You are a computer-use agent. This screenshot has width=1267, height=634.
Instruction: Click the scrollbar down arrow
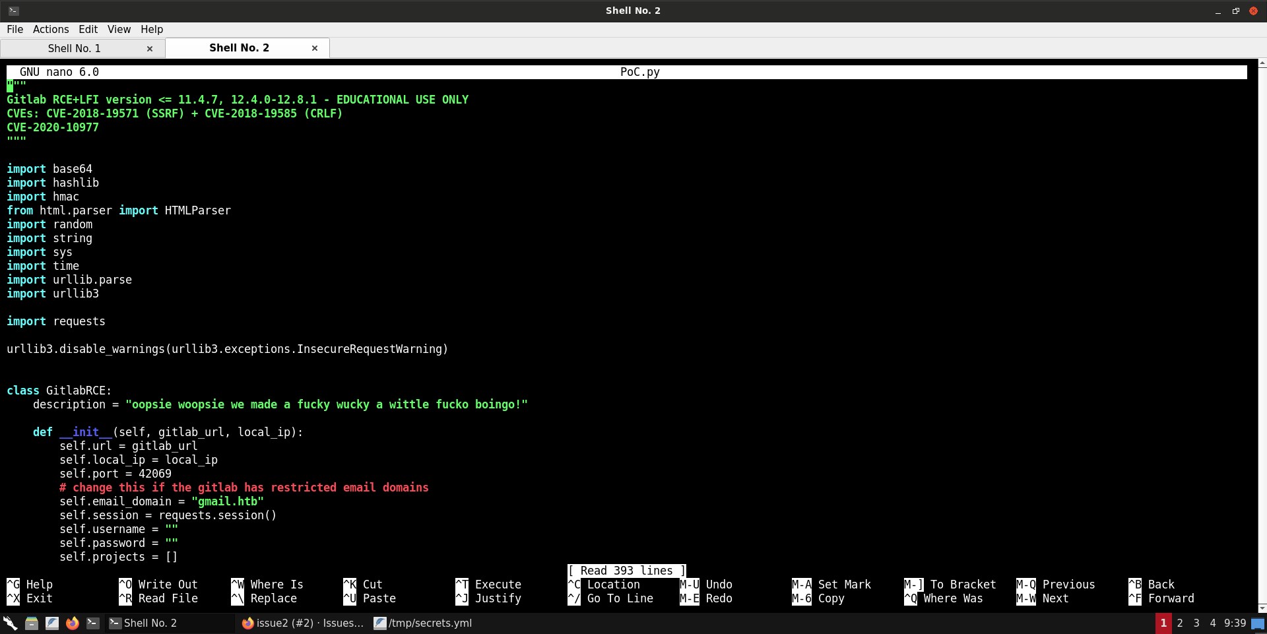(1262, 608)
